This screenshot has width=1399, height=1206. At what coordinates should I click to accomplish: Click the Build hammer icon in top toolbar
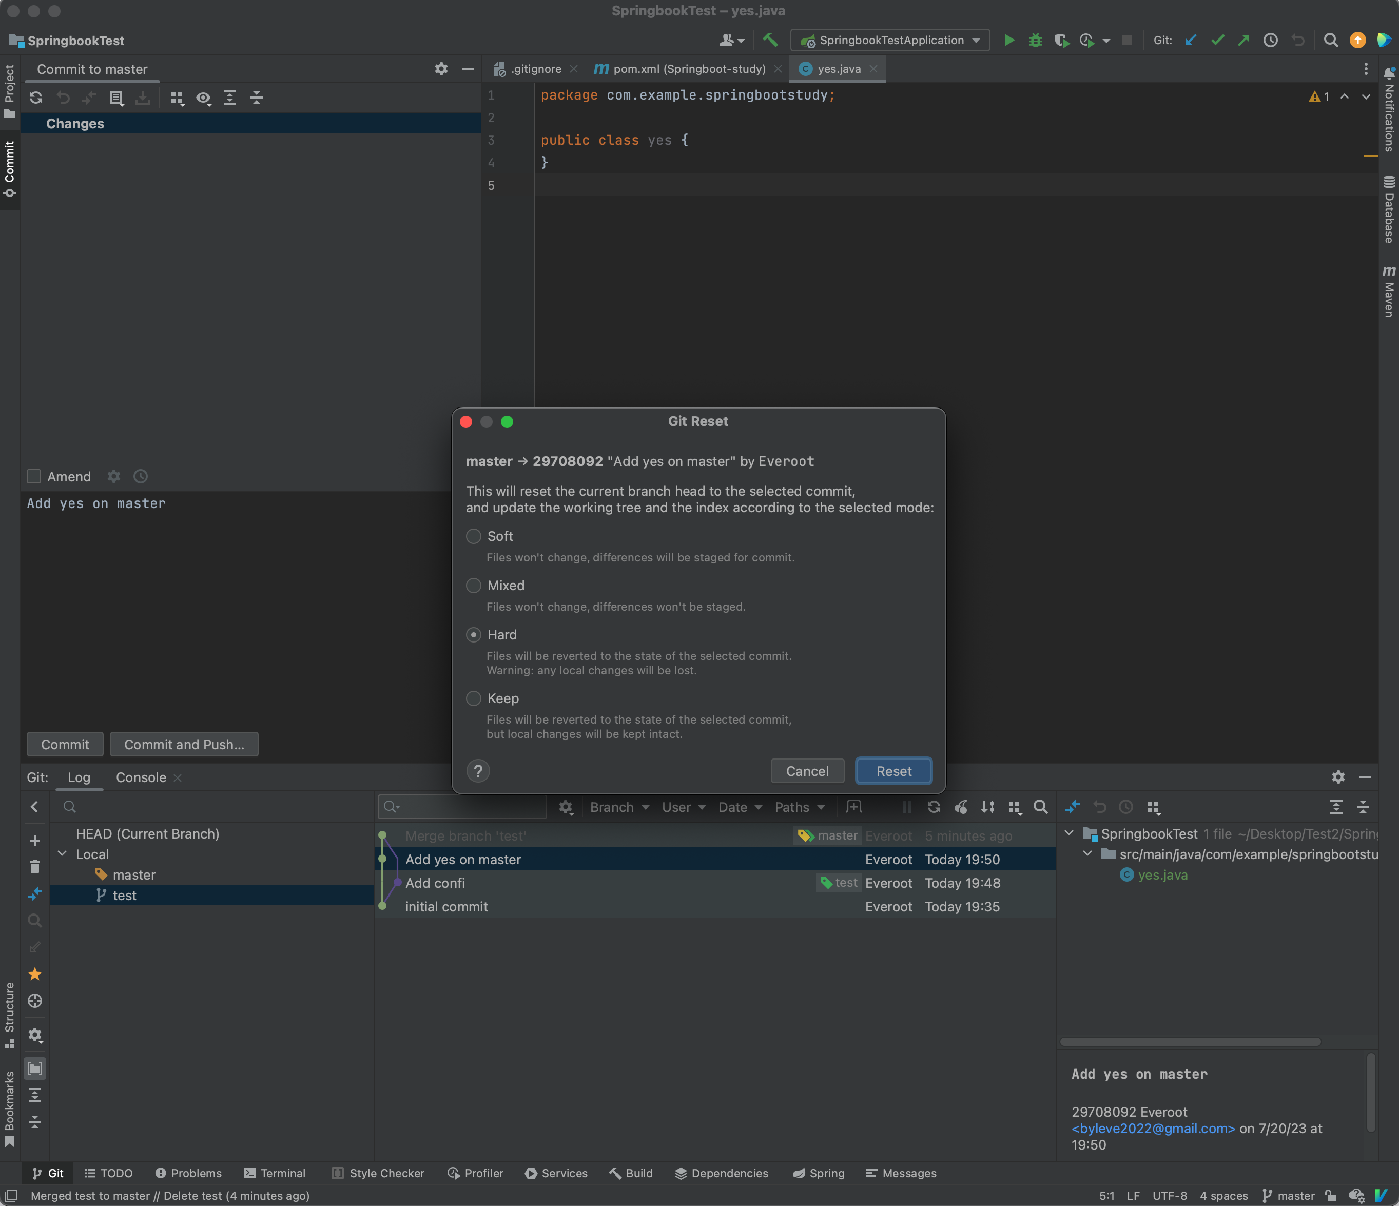[x=770, y=41]
